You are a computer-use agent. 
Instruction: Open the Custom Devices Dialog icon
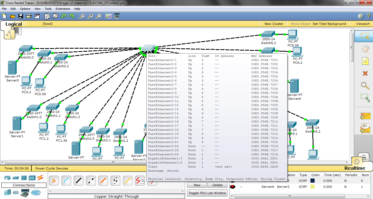point(117,16)
